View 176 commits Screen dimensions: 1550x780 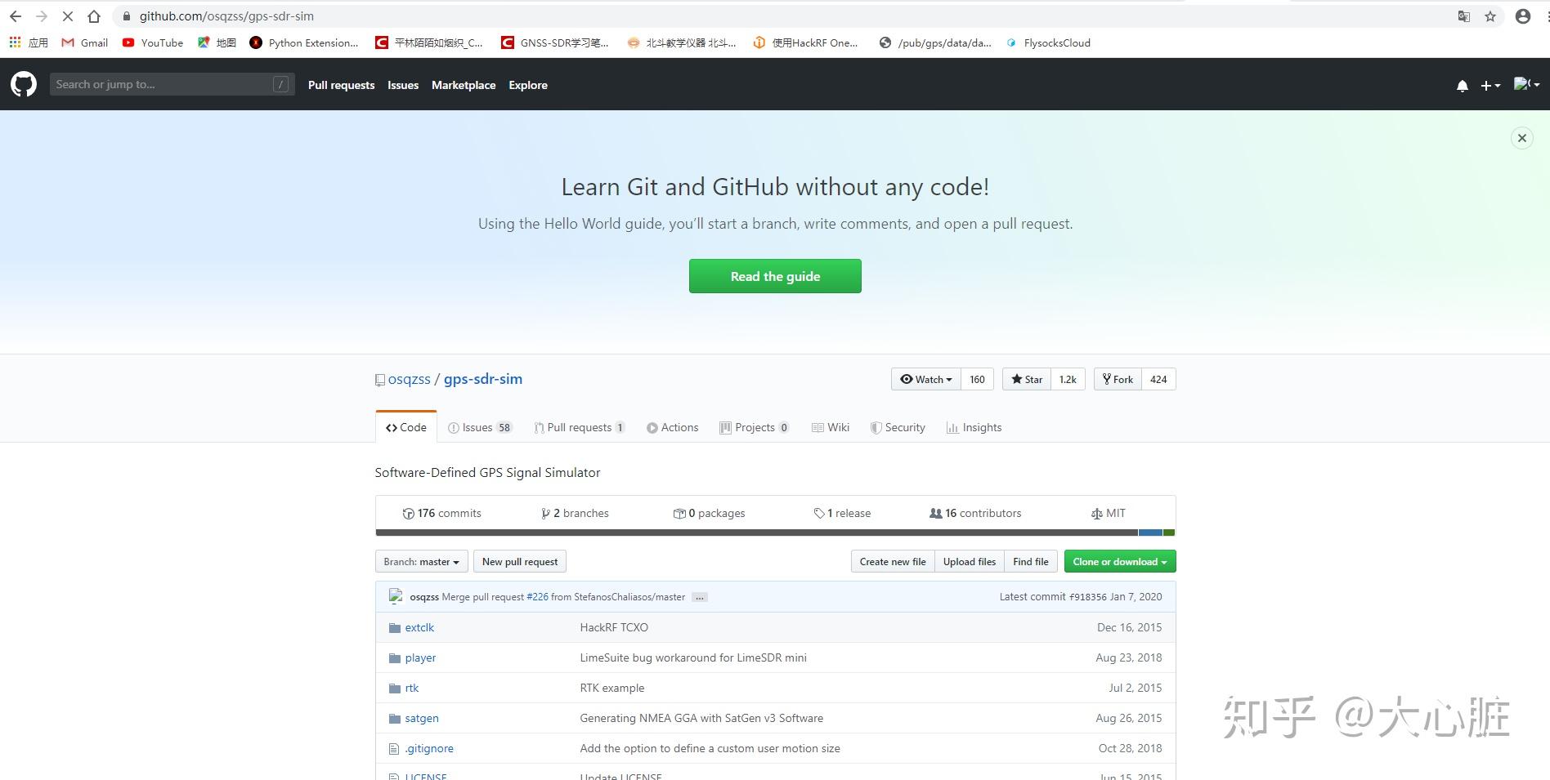441,513
